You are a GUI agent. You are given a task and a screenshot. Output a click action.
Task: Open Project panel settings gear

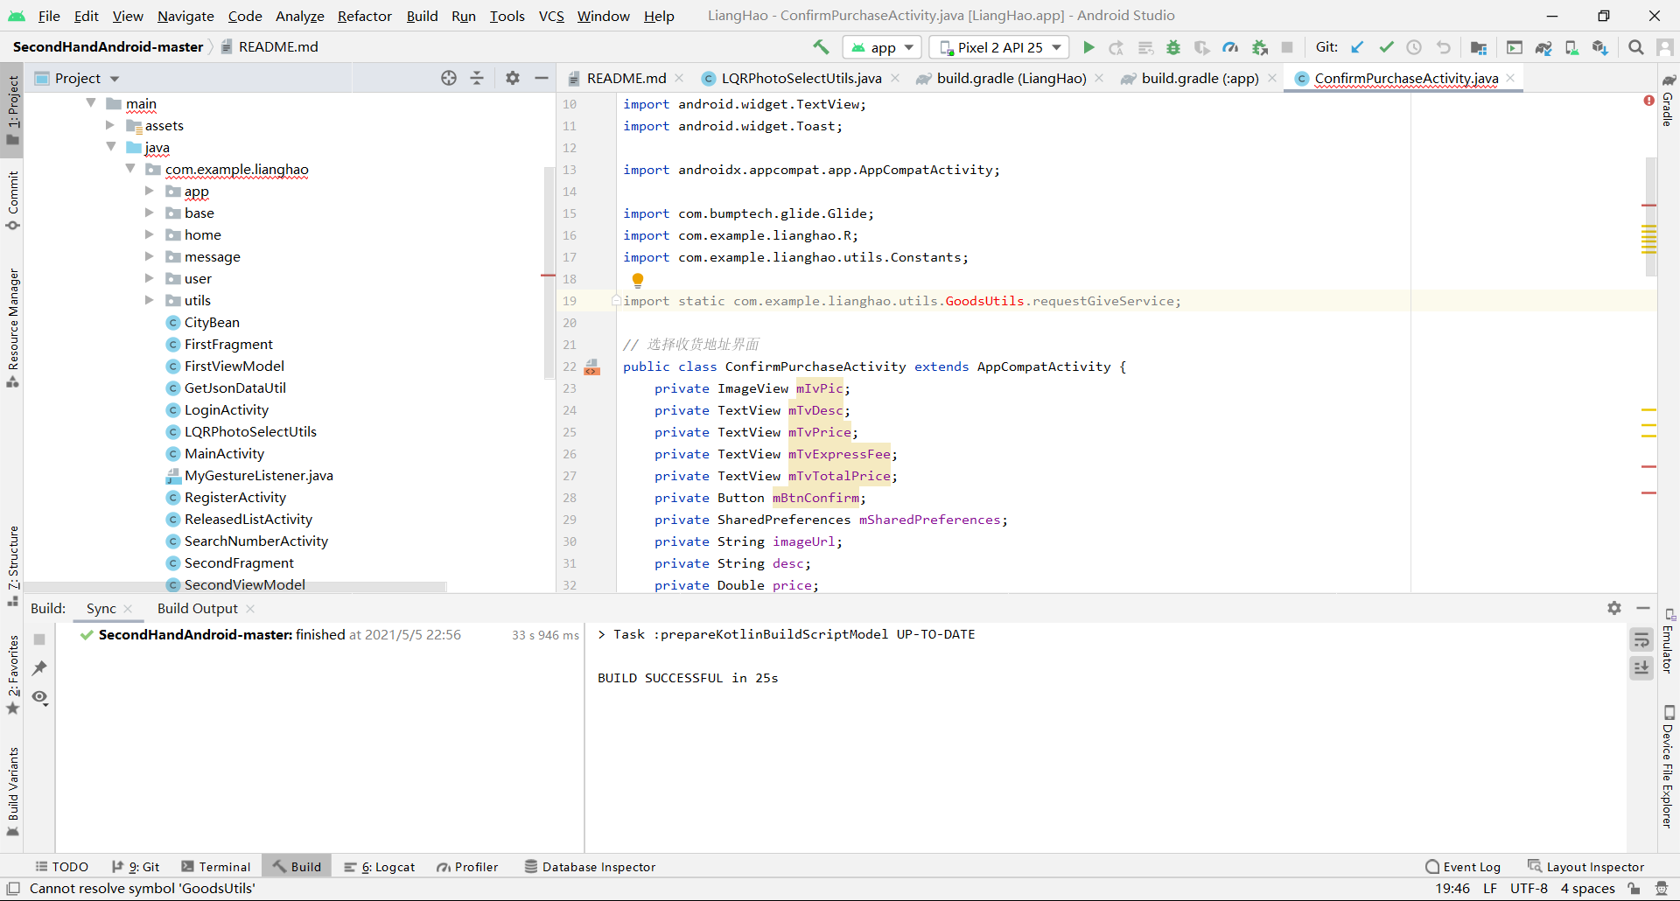coord(513,78)
